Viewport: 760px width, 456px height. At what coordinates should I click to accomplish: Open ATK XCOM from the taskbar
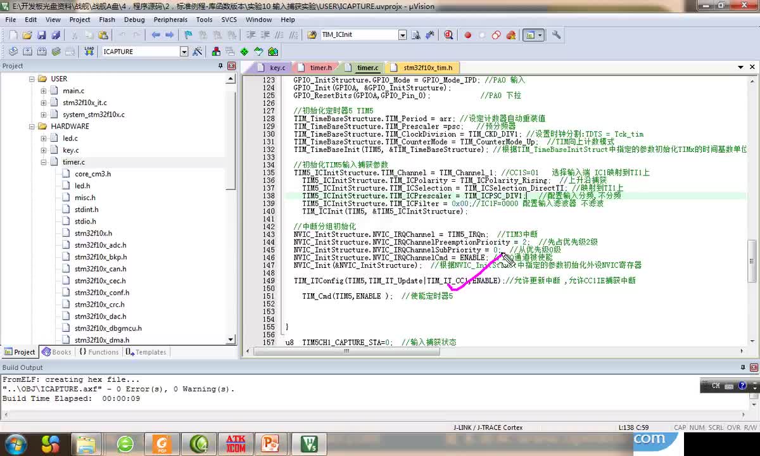(x=236, y=443)
